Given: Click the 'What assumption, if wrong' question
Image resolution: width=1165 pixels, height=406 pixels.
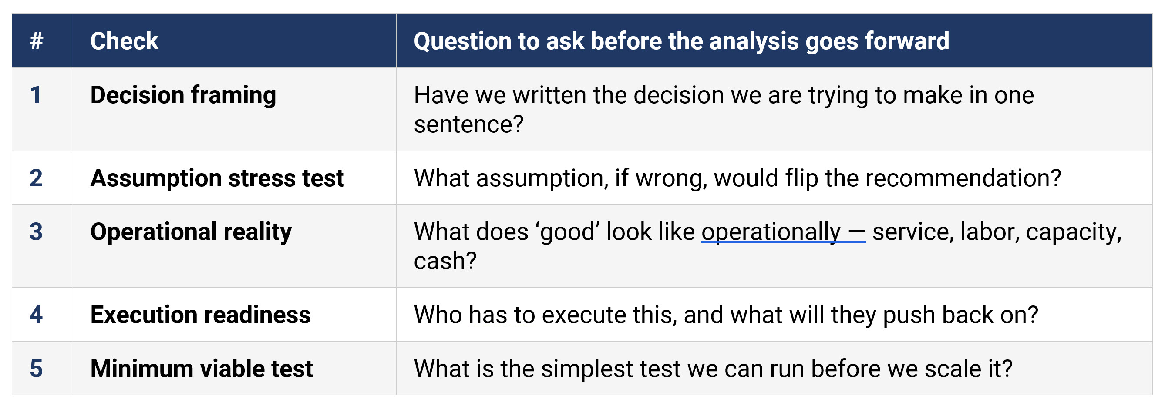Looking at the screenshot, I should coord(737,178).
